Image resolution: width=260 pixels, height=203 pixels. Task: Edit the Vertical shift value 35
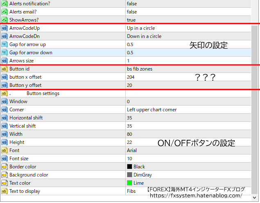tap(188, 126)
